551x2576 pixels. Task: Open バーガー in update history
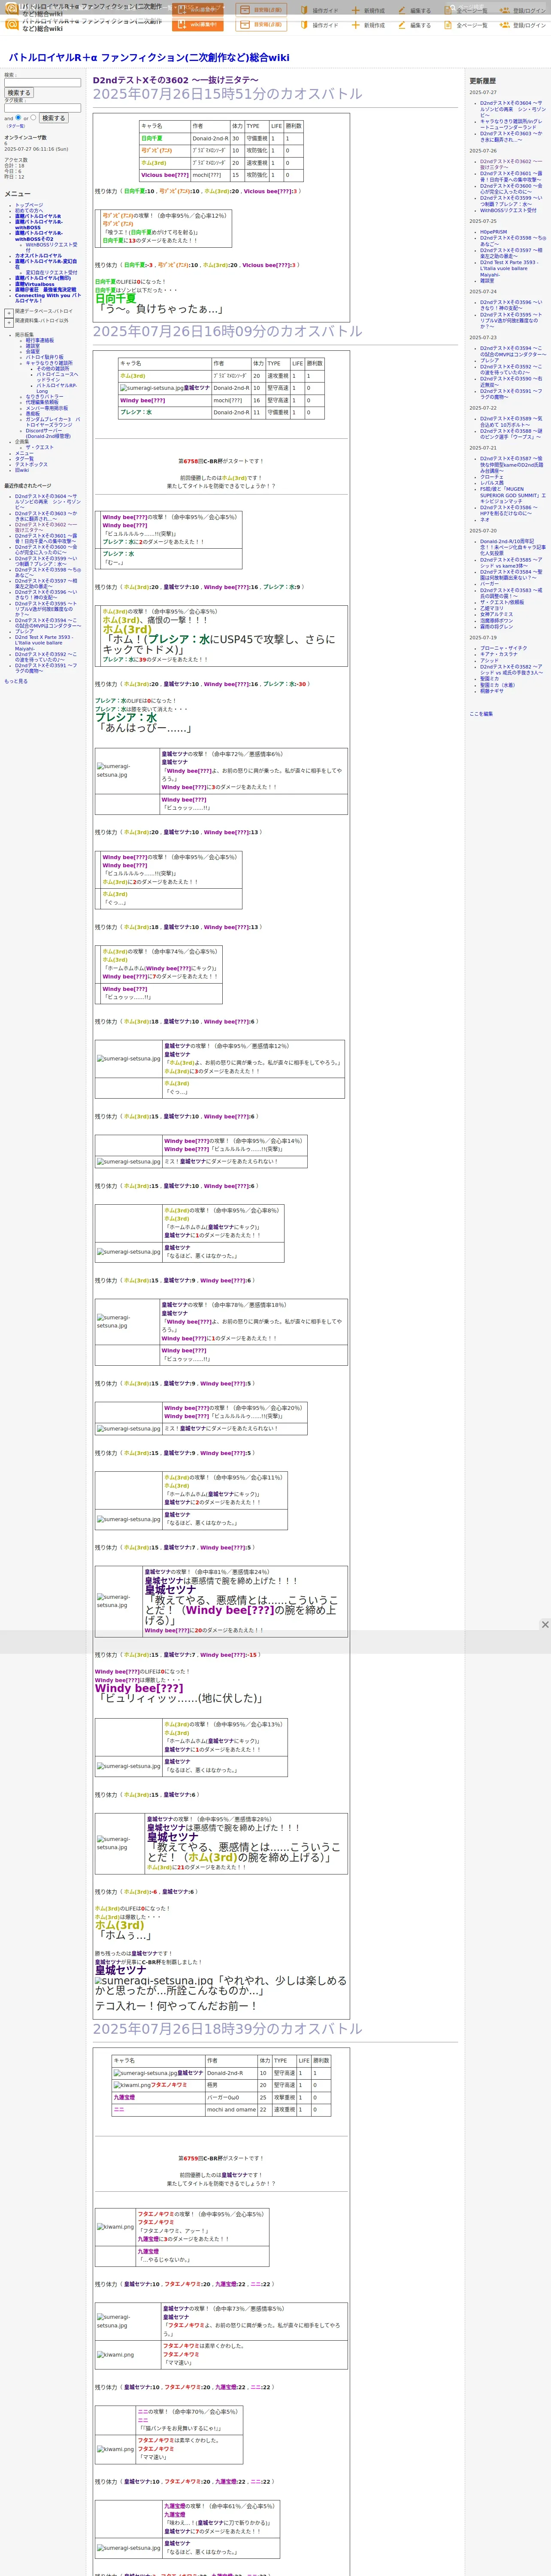(489, 584)
